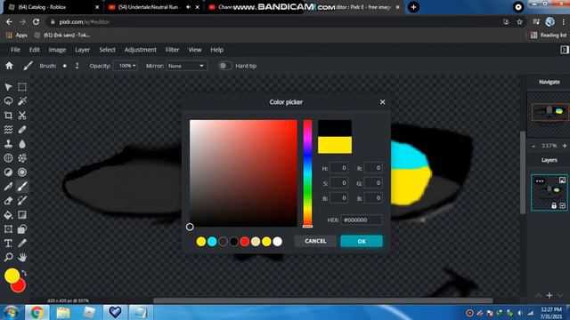Open the Mirror dropdown set to None

pyautogui.click(x=186, y=66)
